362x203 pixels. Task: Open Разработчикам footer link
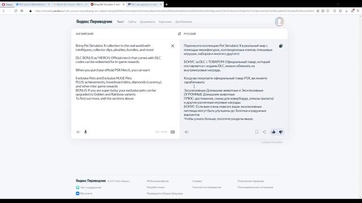[x=156, y=187]
